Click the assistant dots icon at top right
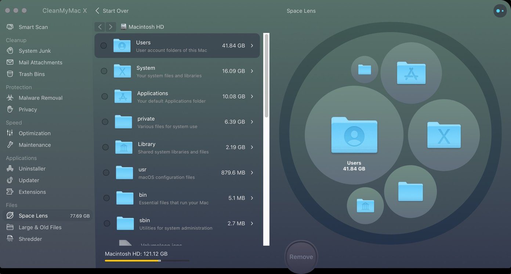 click(500, 11)
